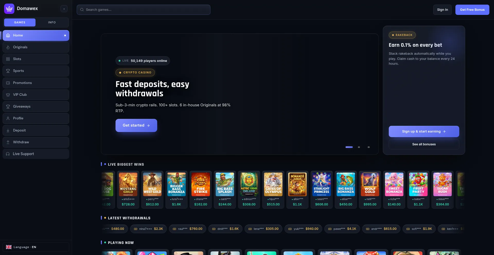Viewport: 494px width, 255px height.
Task: Click the VIP Club crown icon
Action: pos(8,95)
